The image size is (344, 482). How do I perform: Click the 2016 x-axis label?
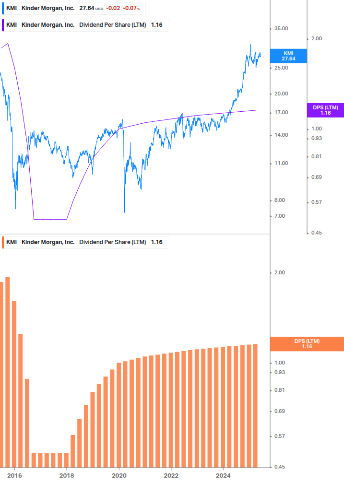pos(14,476)
